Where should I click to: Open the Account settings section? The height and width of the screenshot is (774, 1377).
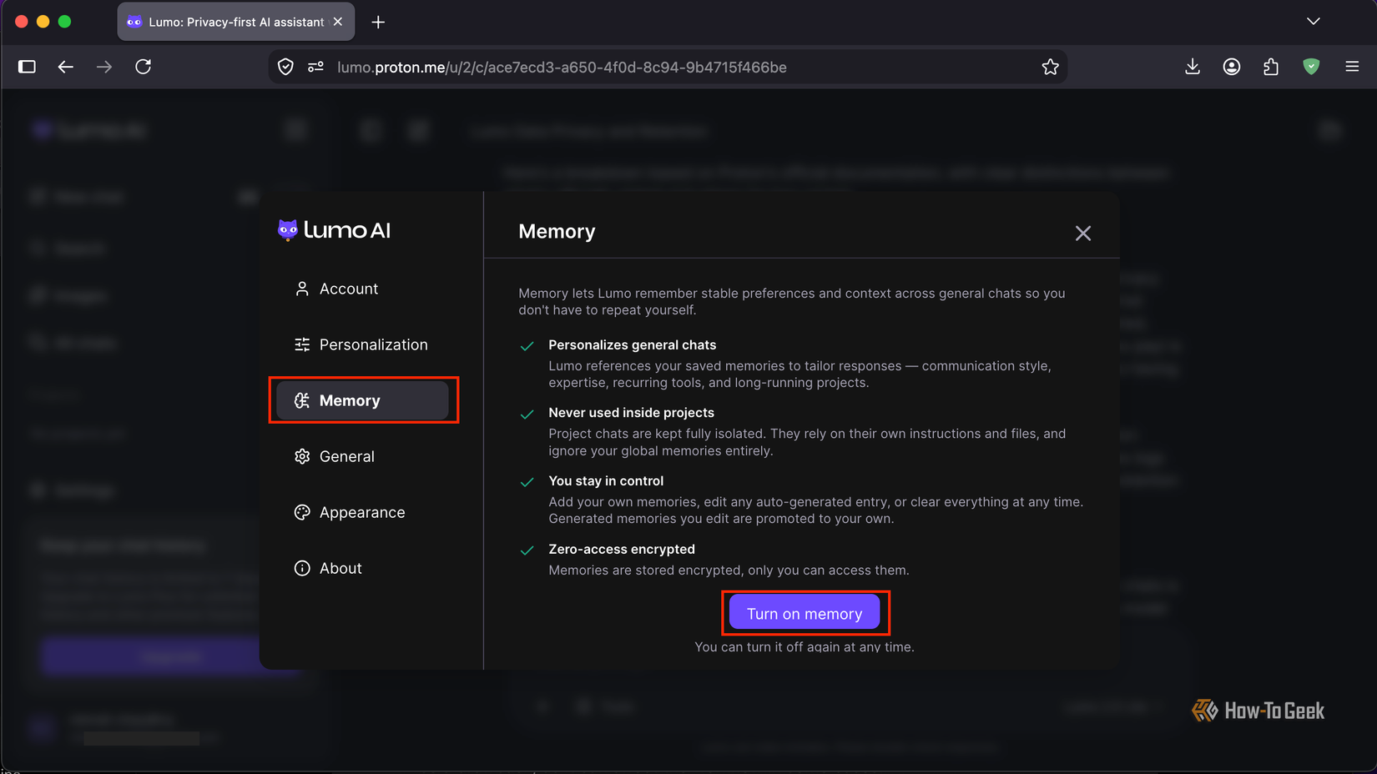pos(362,289)
